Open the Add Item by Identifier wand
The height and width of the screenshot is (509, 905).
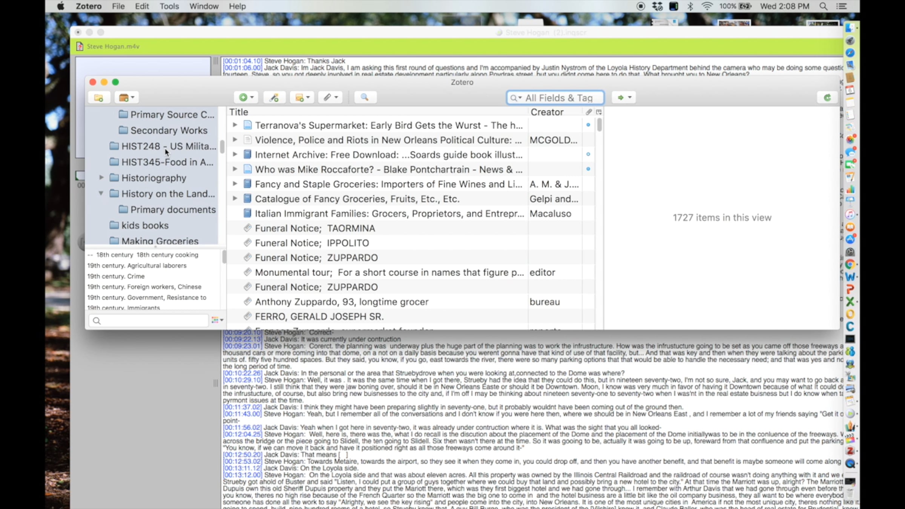click(274, 98)
